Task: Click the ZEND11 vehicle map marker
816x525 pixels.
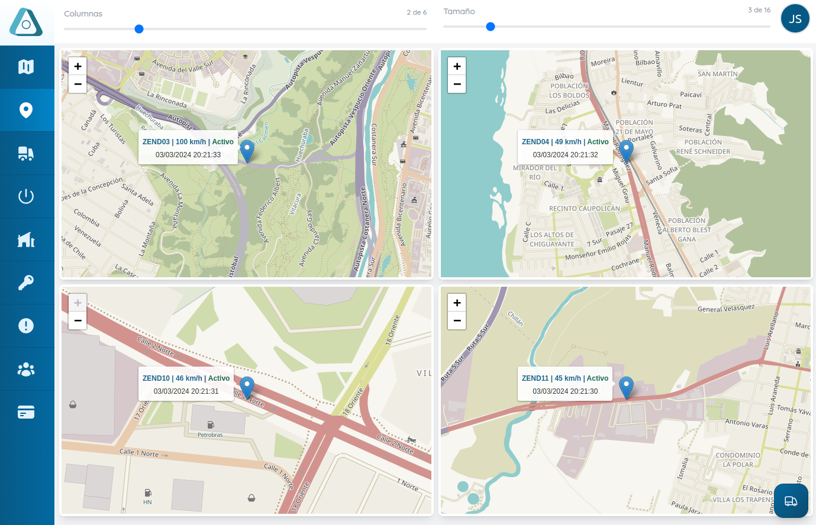Action: click(626, 387)
